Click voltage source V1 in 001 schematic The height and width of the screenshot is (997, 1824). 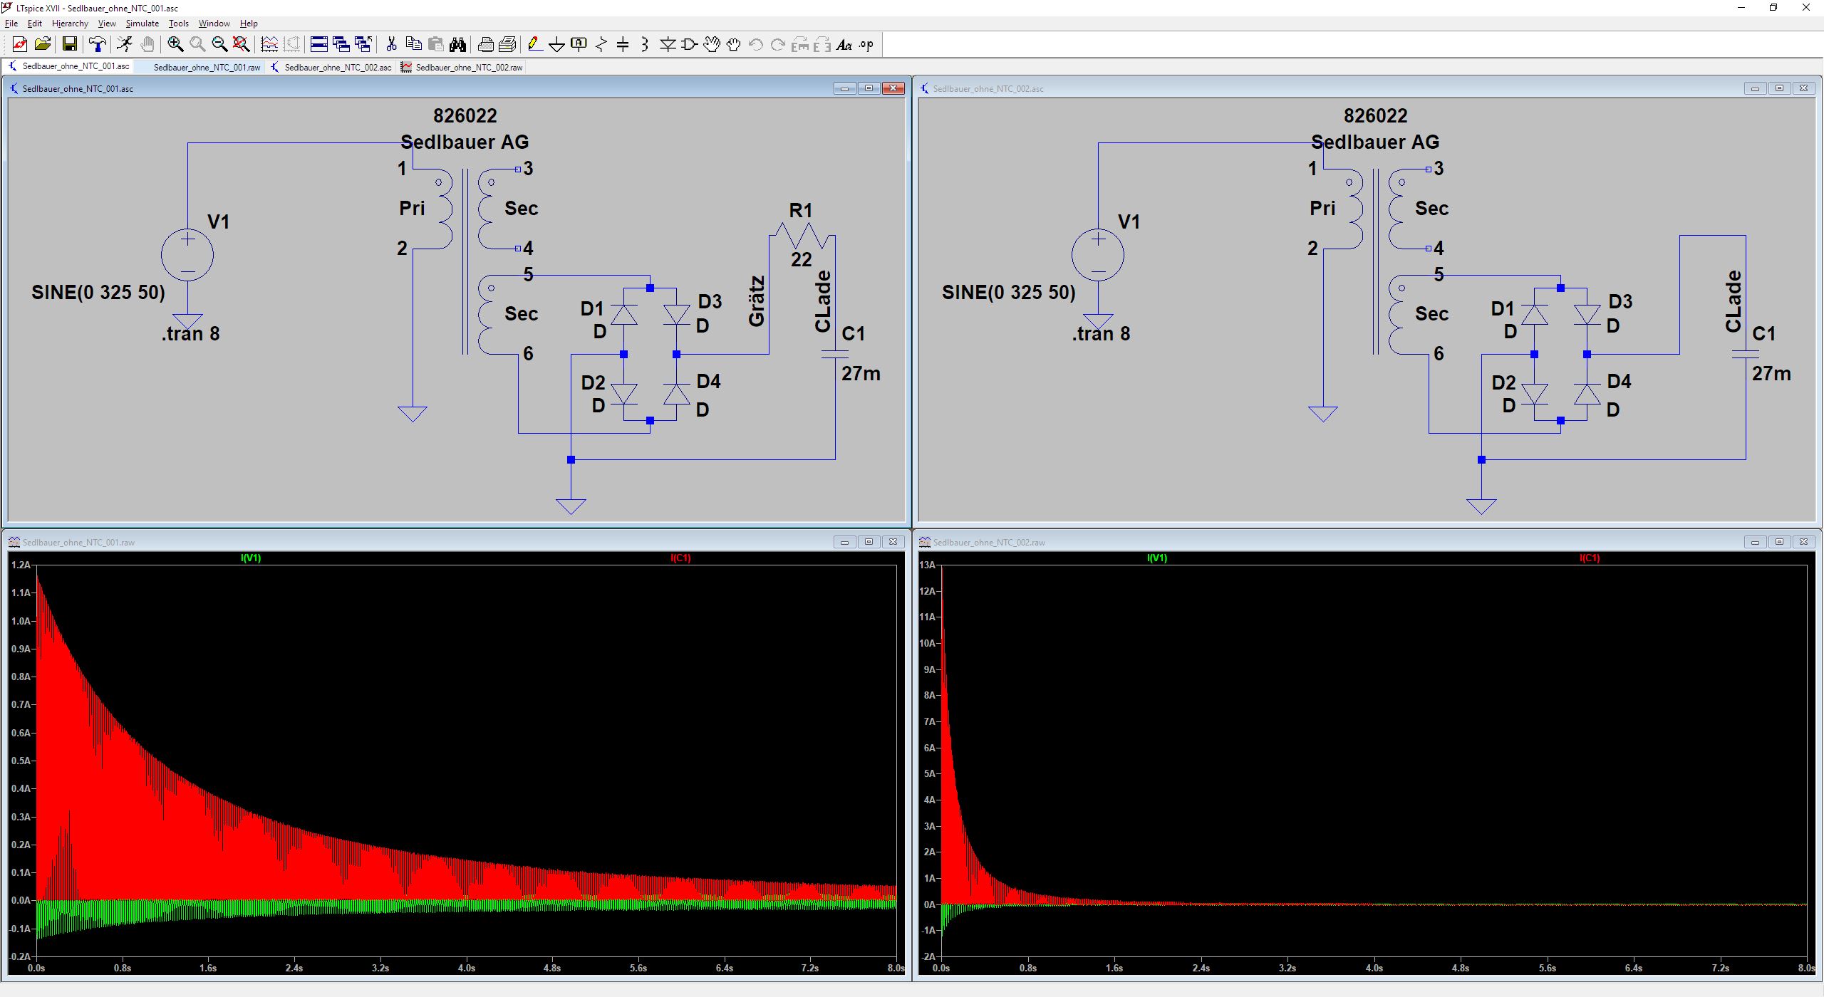(187, 255)
